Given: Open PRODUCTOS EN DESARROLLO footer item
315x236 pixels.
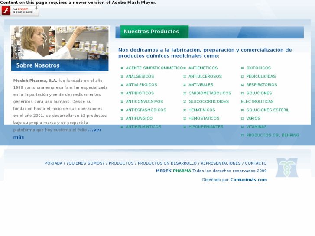Looking at the screenshot, I should (167, 163).
